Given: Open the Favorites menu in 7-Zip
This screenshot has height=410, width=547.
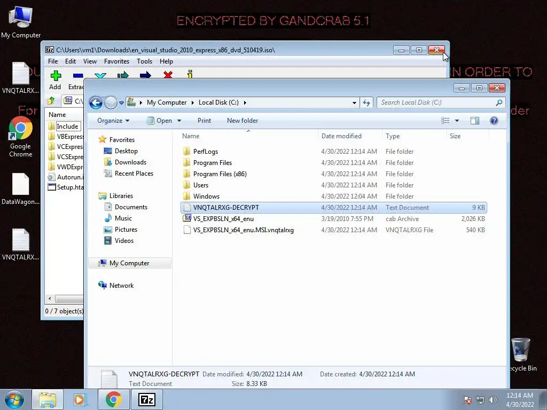Looking at the screenshot, I should pyautogui.click(x=116, y=61).
